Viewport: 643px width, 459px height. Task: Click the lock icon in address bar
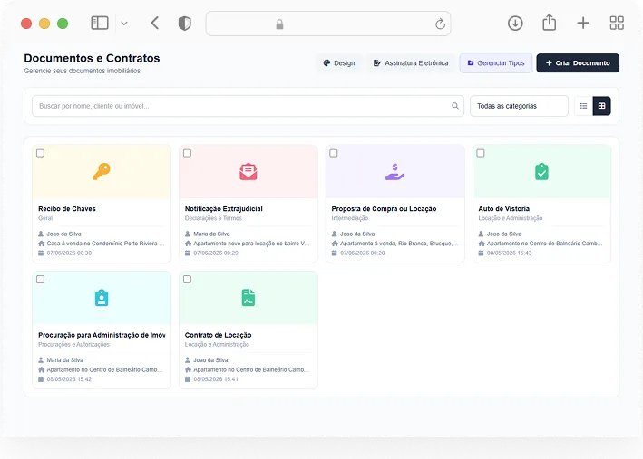pyautogui.click(x=279, y=24)
